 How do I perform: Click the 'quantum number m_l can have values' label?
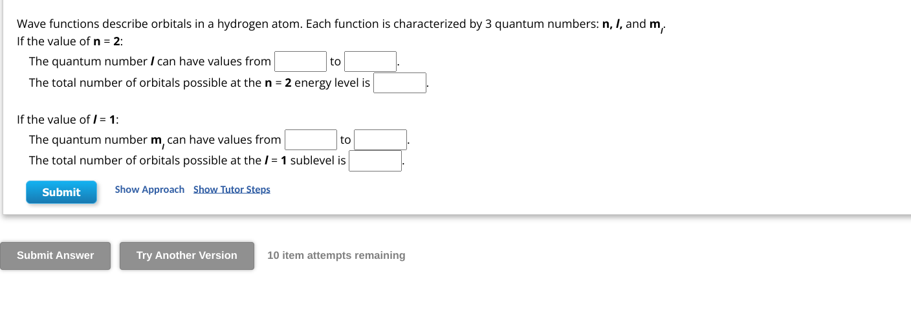point(155,140)
